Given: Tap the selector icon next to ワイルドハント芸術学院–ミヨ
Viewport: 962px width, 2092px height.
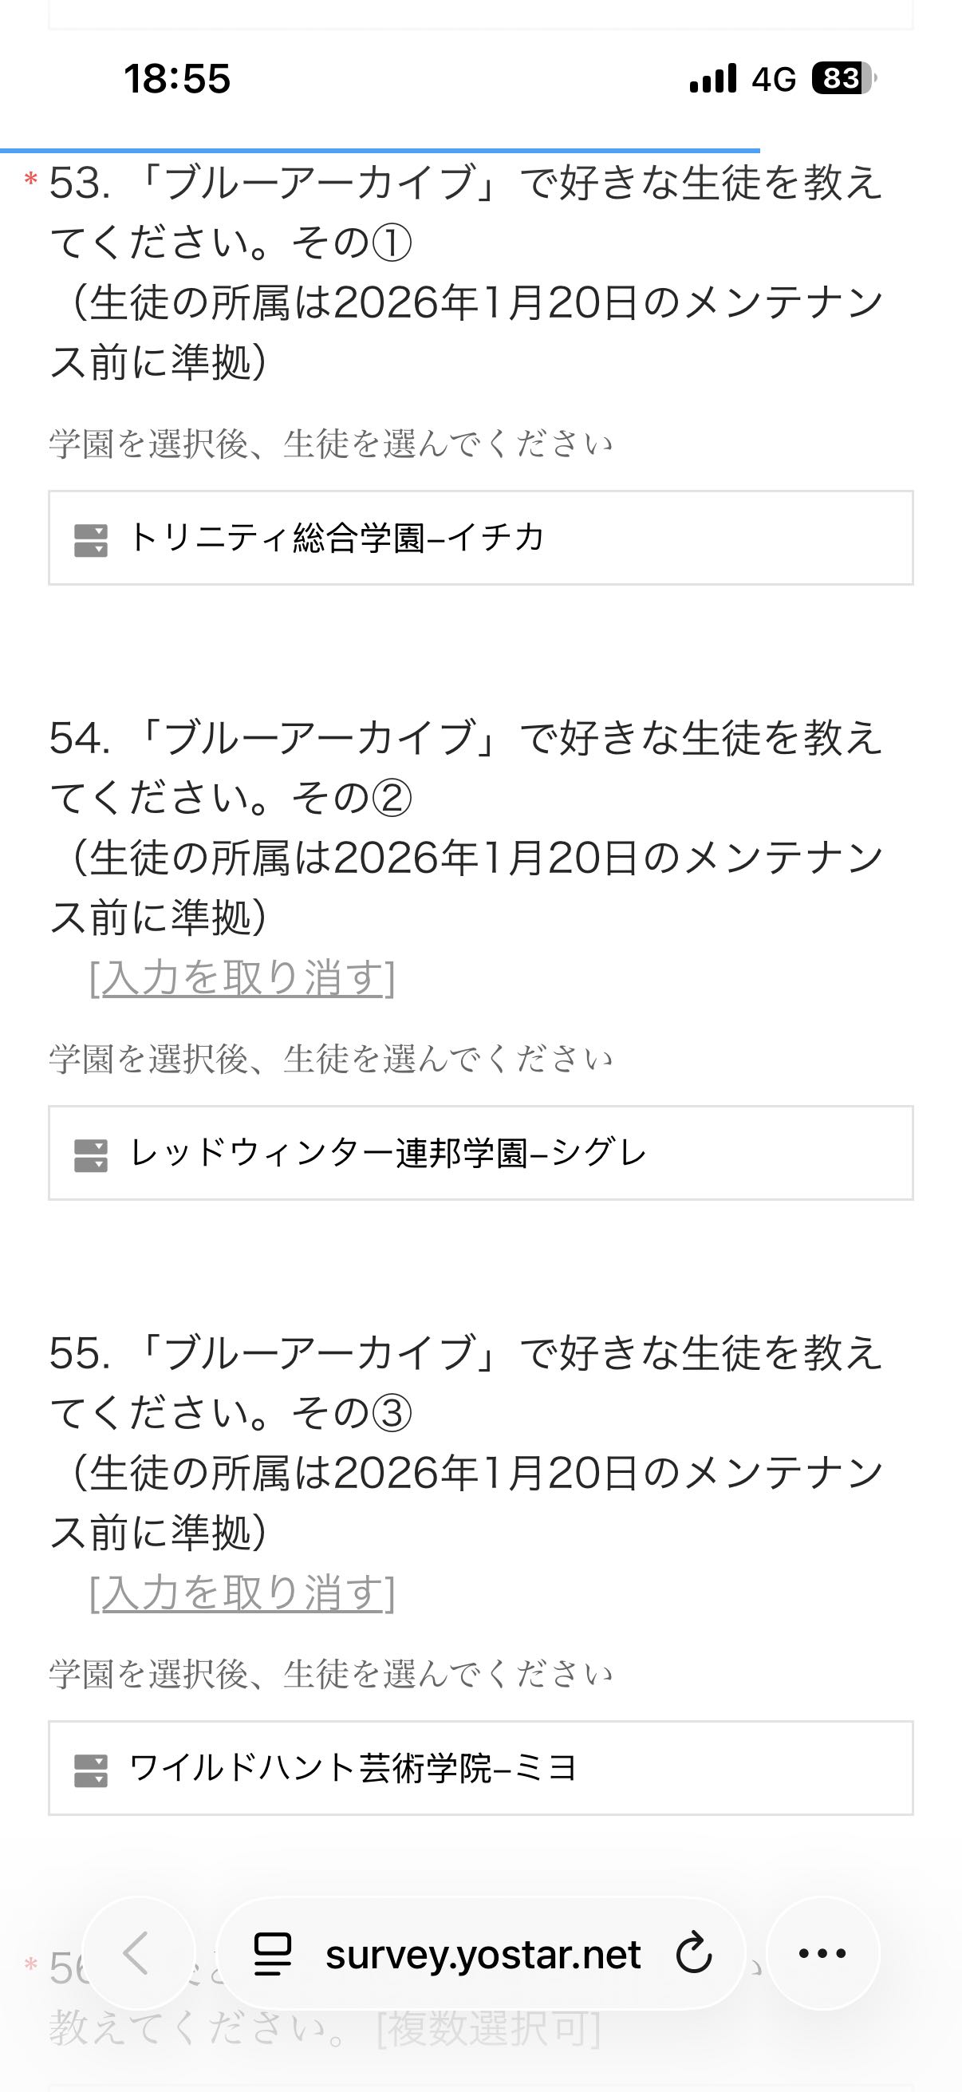Looking at the screenshot, I should tap(91, 1770).
